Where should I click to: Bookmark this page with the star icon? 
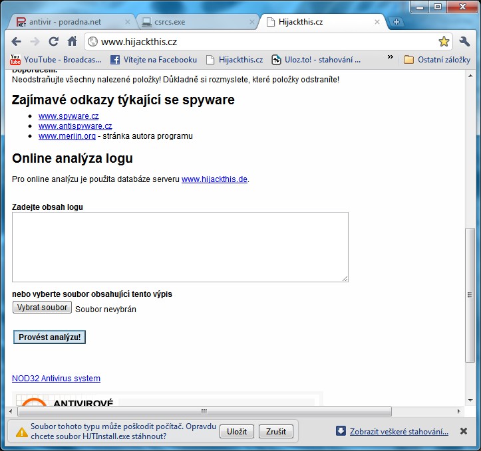pyautogui.click(x=444, y=41)
